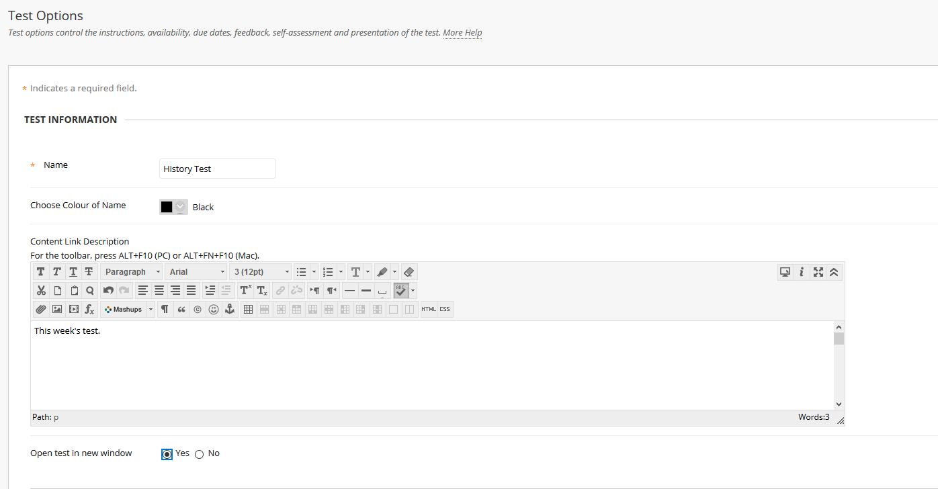The width and height of the screenshot is (938, 489).
Task: Expand highlight colour dropdown arrow
Action: tap(394, 272)
